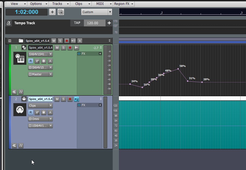Show track 1 automation lanes icon
This screenshot has width=246, height=170.
click(21, 92)
